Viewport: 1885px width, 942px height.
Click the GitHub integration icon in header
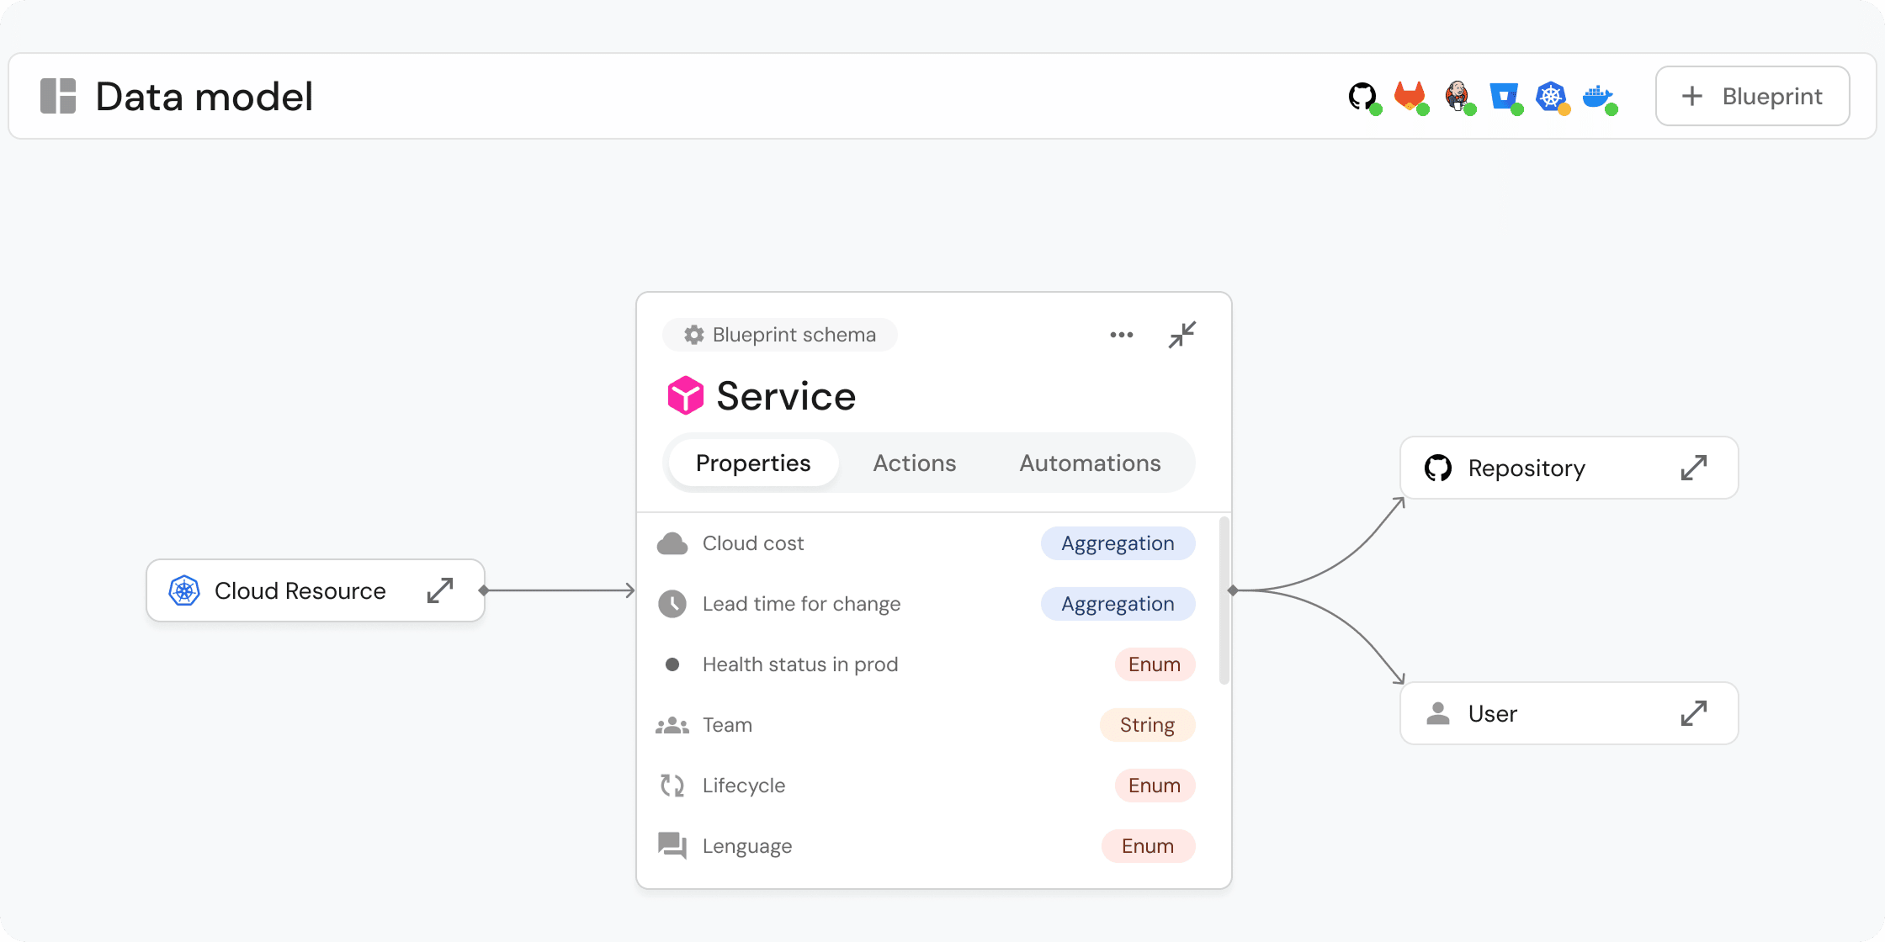click(x=1362, y=97)
